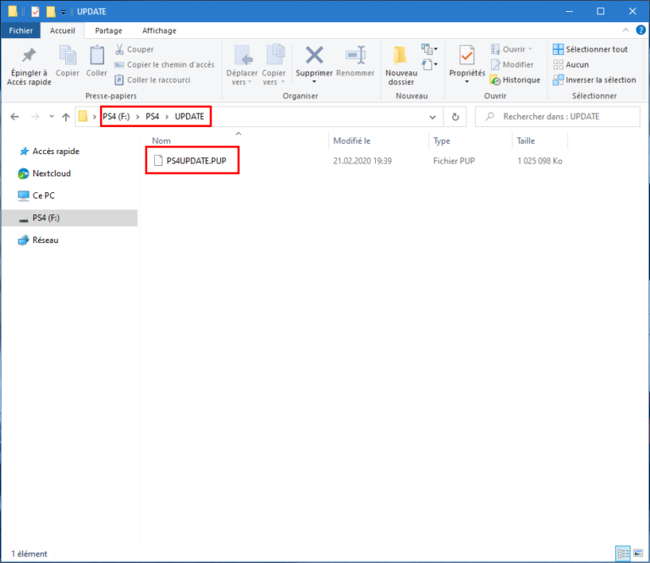Click the refresh button beside address bar
This screenshot has height=563, width=650.
[x=455, y=117]
